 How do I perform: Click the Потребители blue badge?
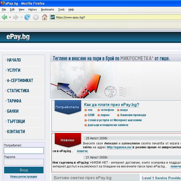click(x=68, y=107)
